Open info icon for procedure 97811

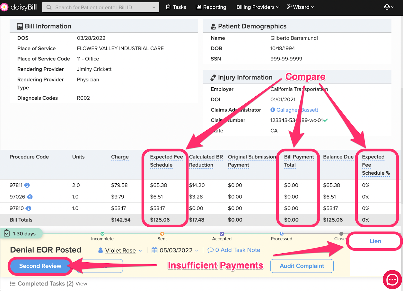27,185
